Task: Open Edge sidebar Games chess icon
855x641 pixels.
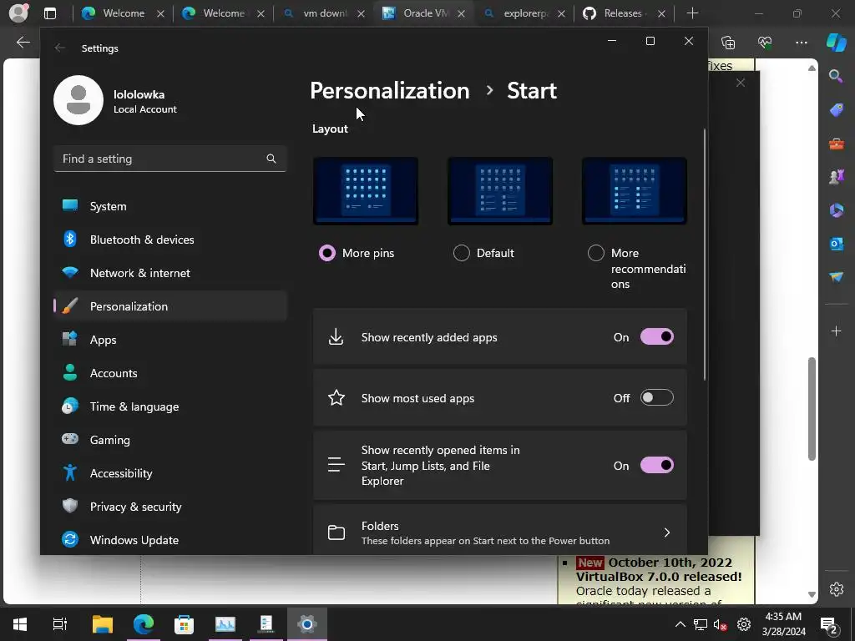Action: tap(836, 177)
